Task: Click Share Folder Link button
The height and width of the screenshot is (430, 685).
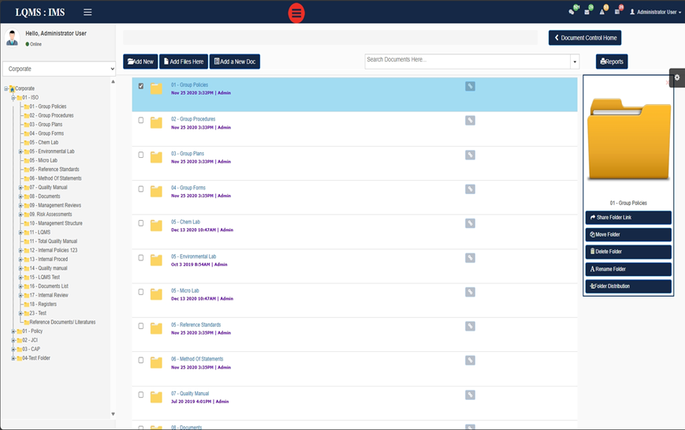Action: click(628, 218)
